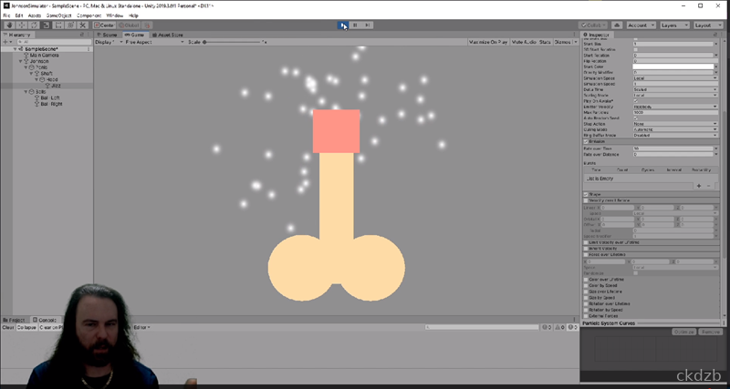
Task: Select the Scale tool in the toolbar
Action: point(47,26)
